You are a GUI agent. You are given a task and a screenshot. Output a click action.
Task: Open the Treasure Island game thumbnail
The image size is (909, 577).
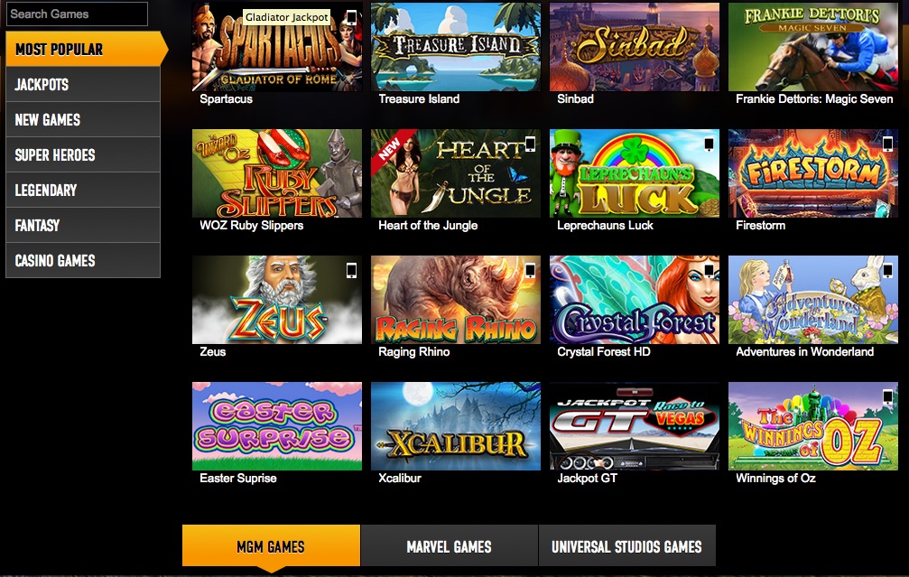pos(456,47)
